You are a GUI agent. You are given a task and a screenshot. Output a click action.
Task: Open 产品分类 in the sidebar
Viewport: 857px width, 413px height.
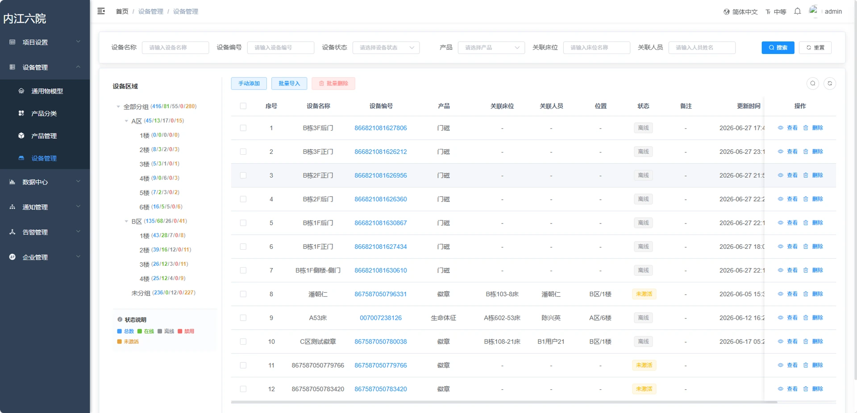click(x=45, y=113)
